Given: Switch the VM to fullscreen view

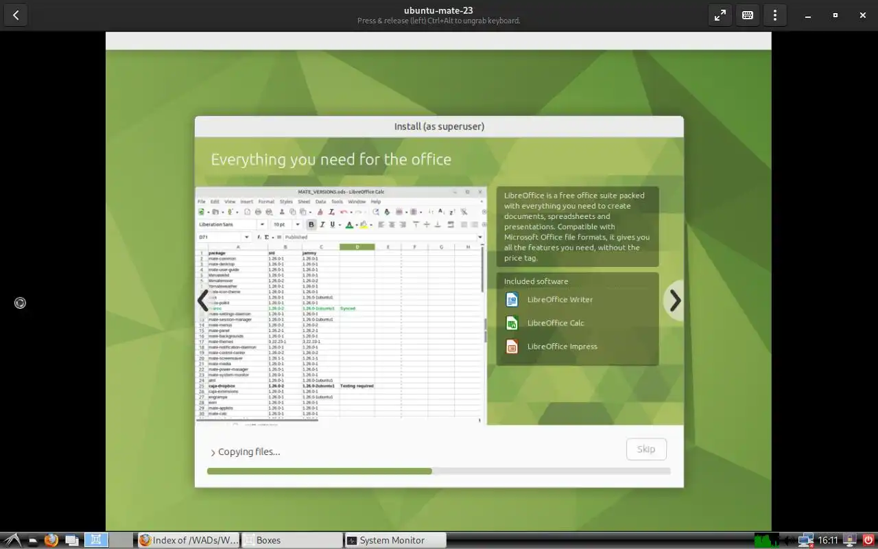Looking at the screenshot, I should [720, 15].
